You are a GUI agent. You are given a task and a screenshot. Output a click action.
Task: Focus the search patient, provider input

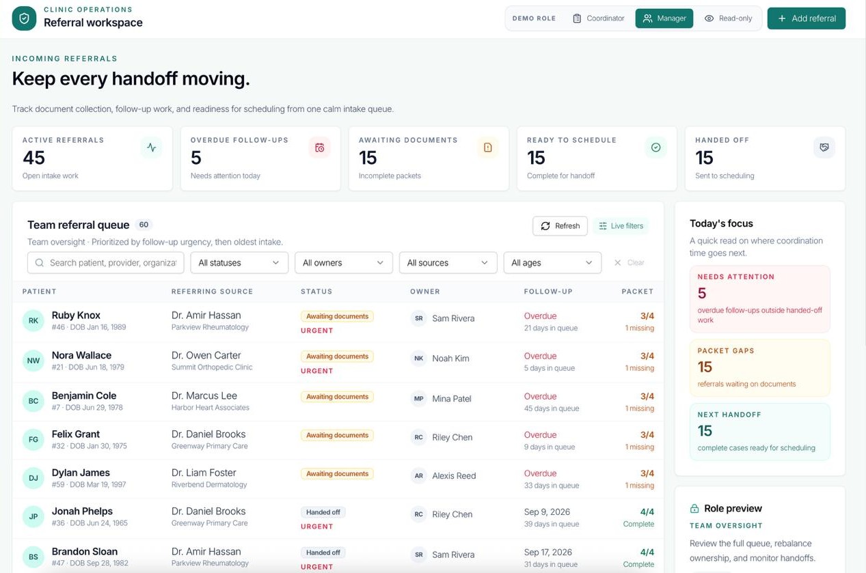click(106, 263)
